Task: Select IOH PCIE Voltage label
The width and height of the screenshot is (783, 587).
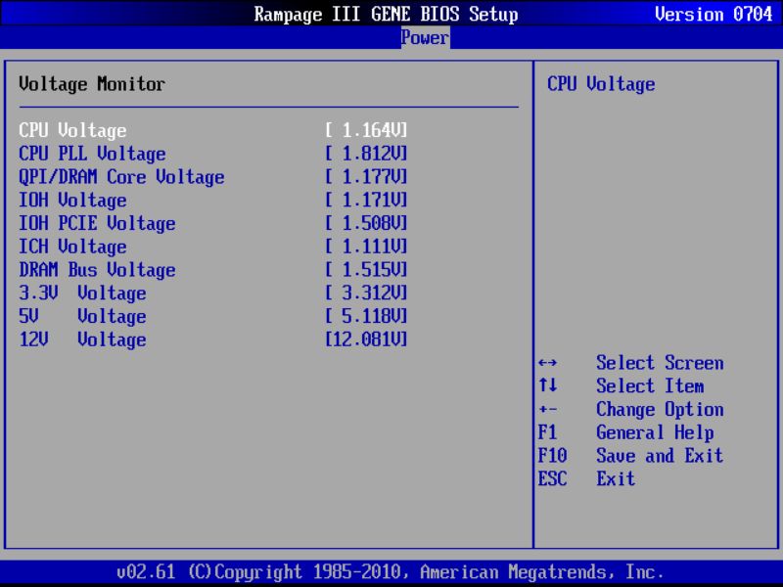Action: 97,224
